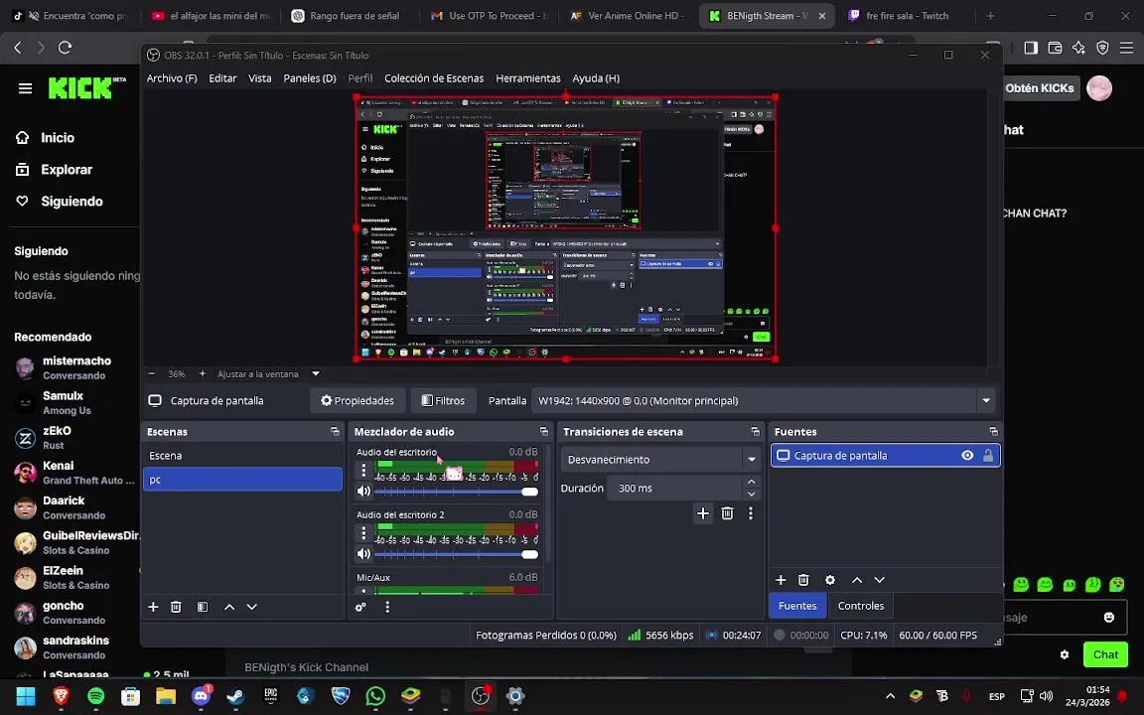This screenshot has width=1144, height=715.
Task: Adjust Audio del escritorio volume slider
Action: (x=456, y=492)
